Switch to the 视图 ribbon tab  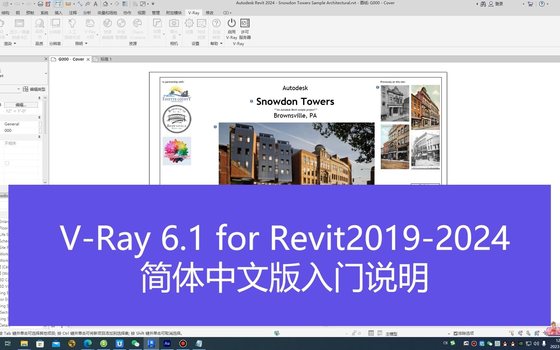pos(141,13)
